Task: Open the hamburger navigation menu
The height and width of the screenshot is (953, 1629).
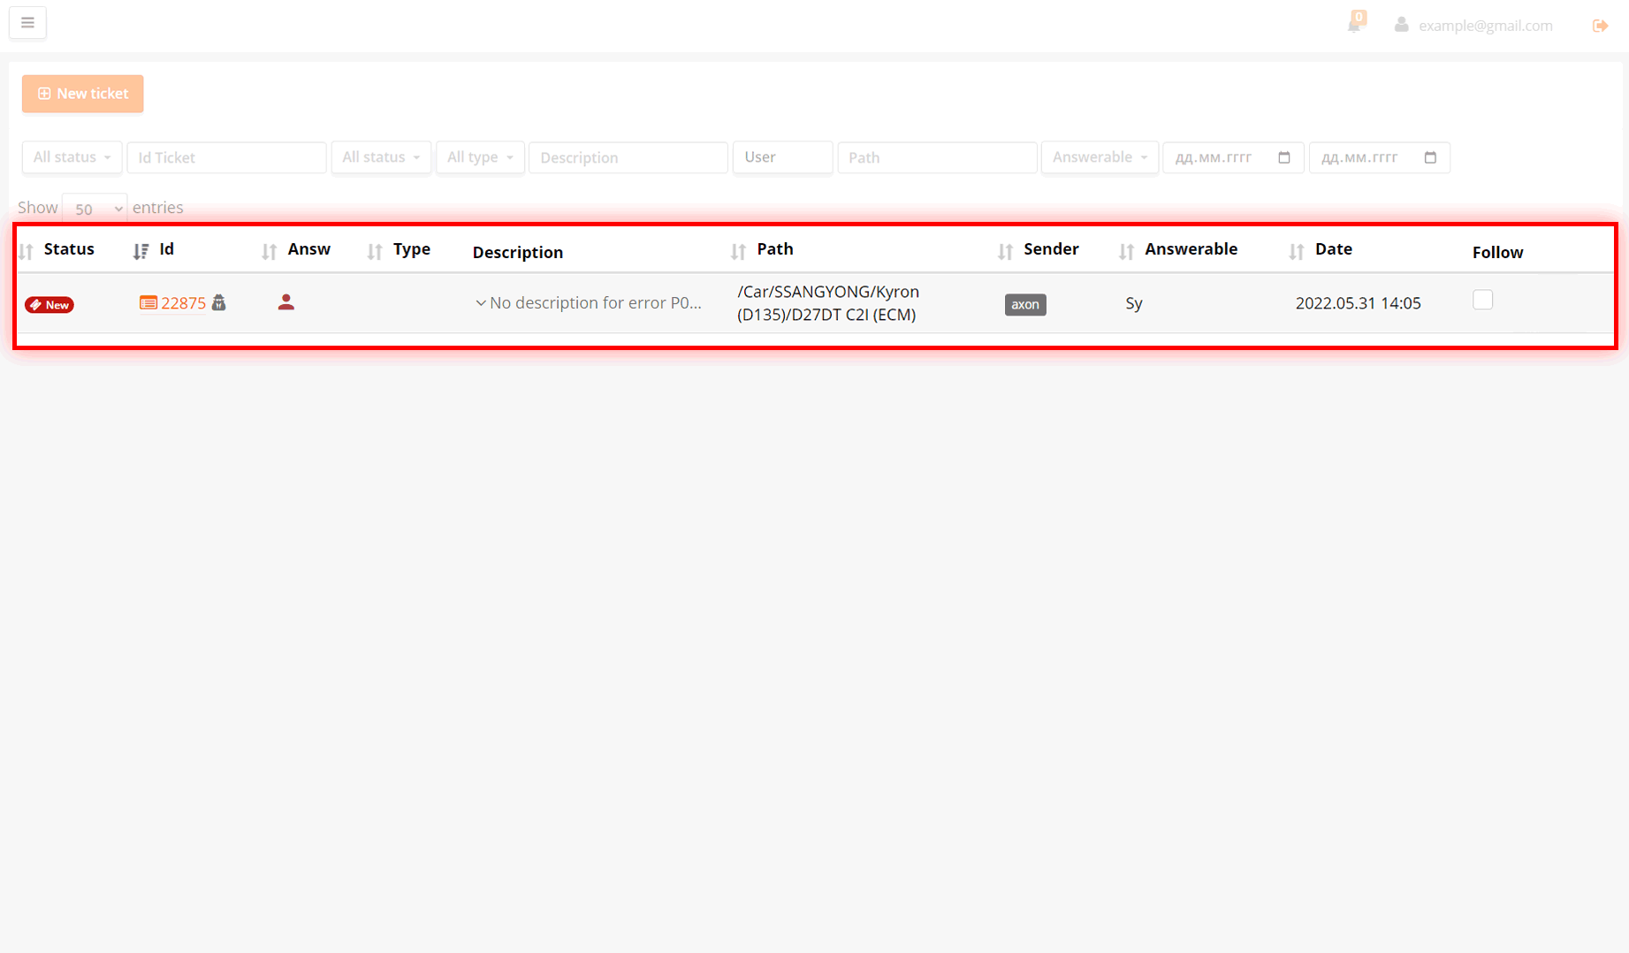Action: tap(27, 22)
